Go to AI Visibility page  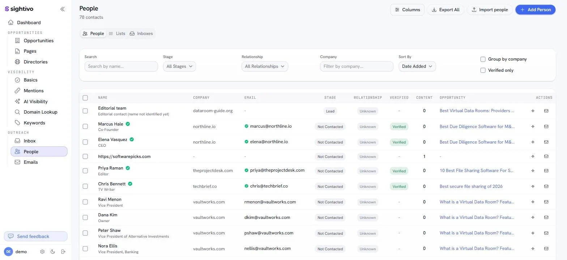coord(35,102)
